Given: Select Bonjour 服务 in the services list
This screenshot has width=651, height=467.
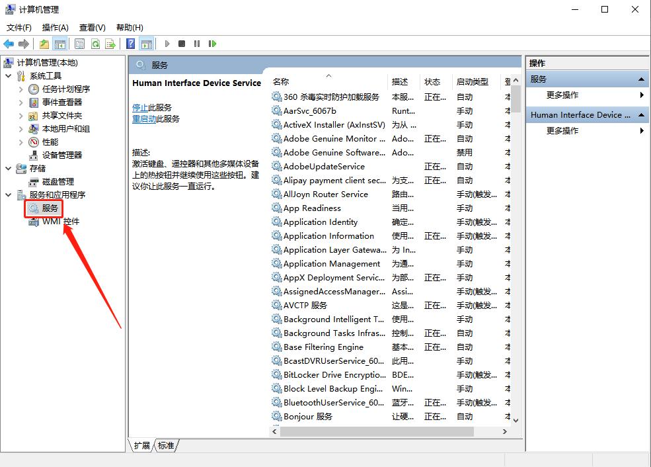Looking at the screenshot, I should (307, 416).
